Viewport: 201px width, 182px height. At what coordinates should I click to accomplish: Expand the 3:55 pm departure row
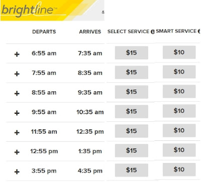coord(17,171)
